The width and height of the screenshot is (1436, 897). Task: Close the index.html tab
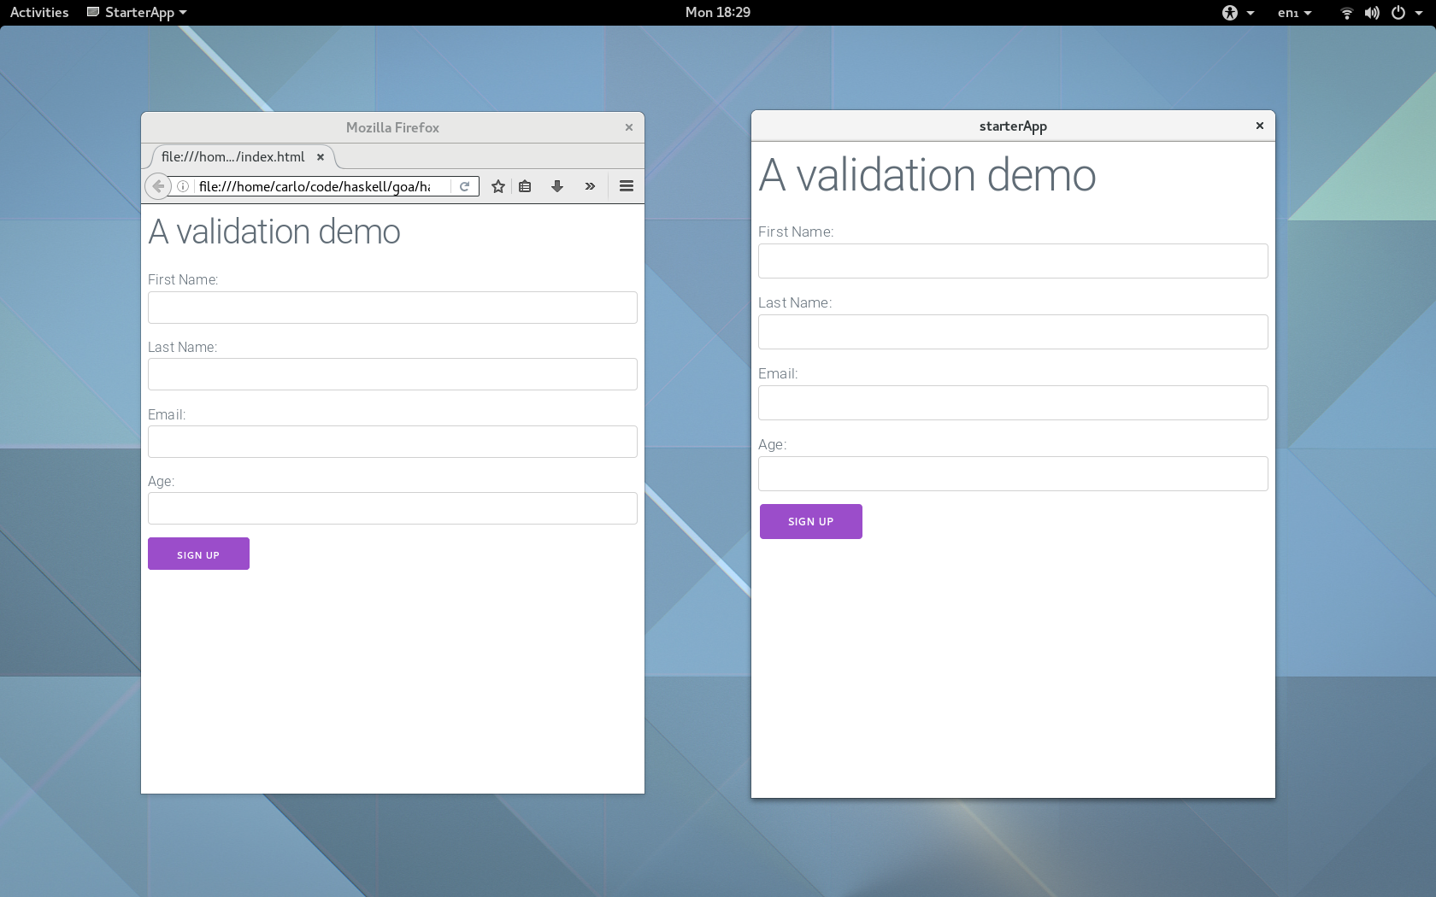pos(321,157)
